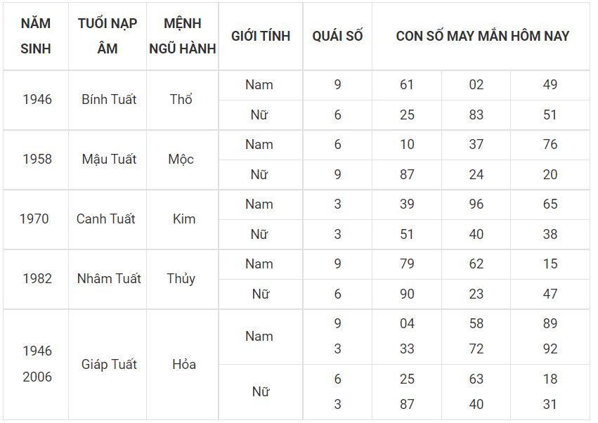The image size is (598, 423).
Task: Click the QUÁI SỐ column header
Action: (x=337, y=36)
